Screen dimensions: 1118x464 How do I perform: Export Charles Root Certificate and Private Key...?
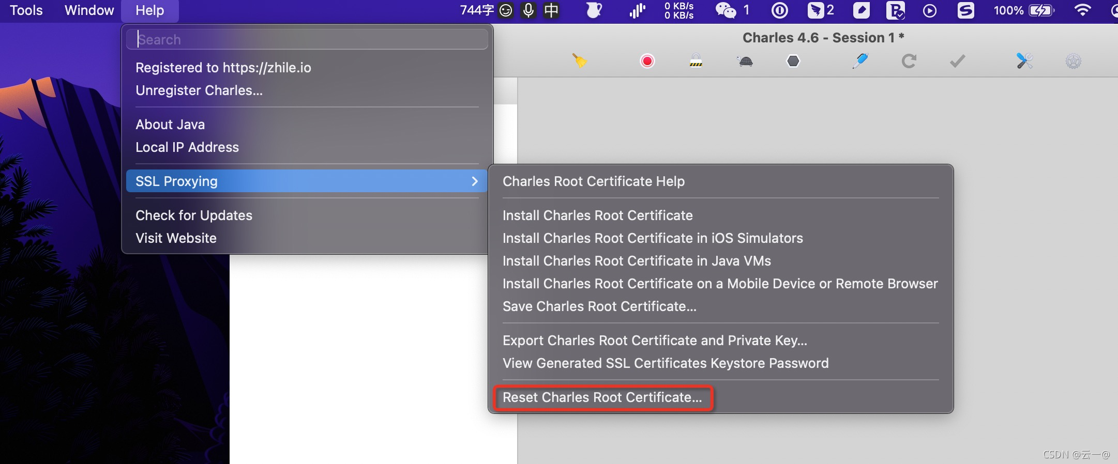click(x=721, y=341)
